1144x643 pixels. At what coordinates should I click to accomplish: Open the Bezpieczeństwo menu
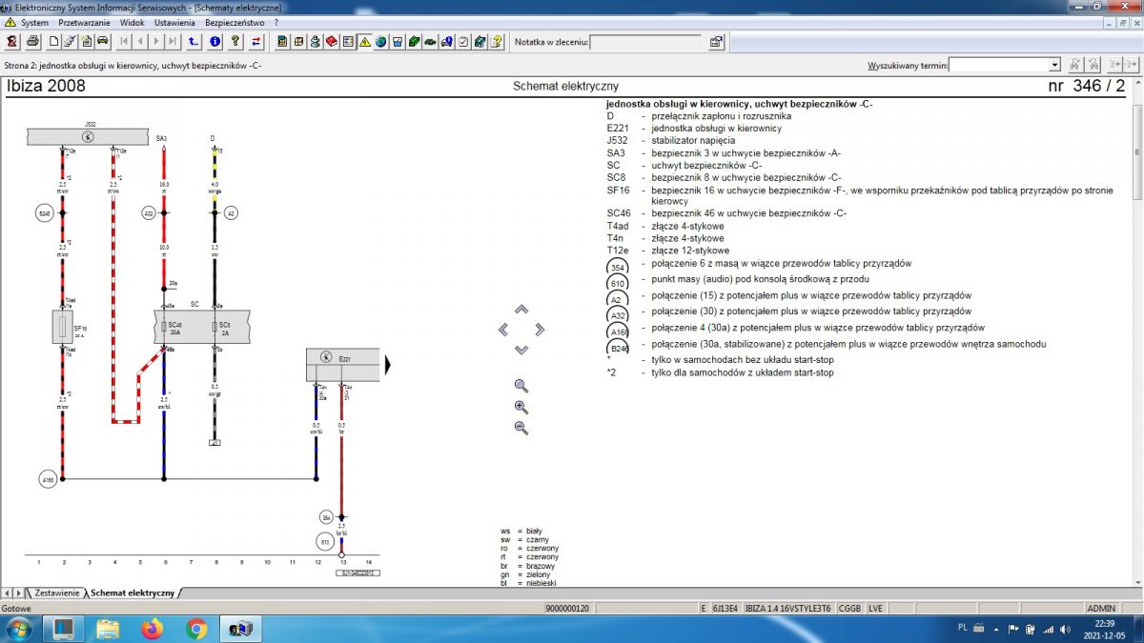(235, 22)
